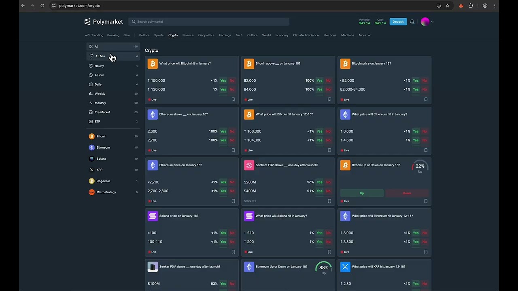The width and height of the screenshot is (518, 291).
Task: Open the notifications bell
Action: pos(412,22)
